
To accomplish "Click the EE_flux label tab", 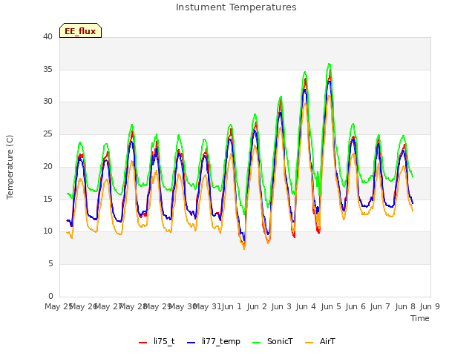I will [80, 30].
